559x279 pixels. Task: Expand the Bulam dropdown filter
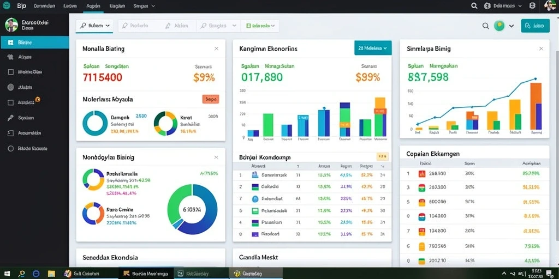coord(94,26)
